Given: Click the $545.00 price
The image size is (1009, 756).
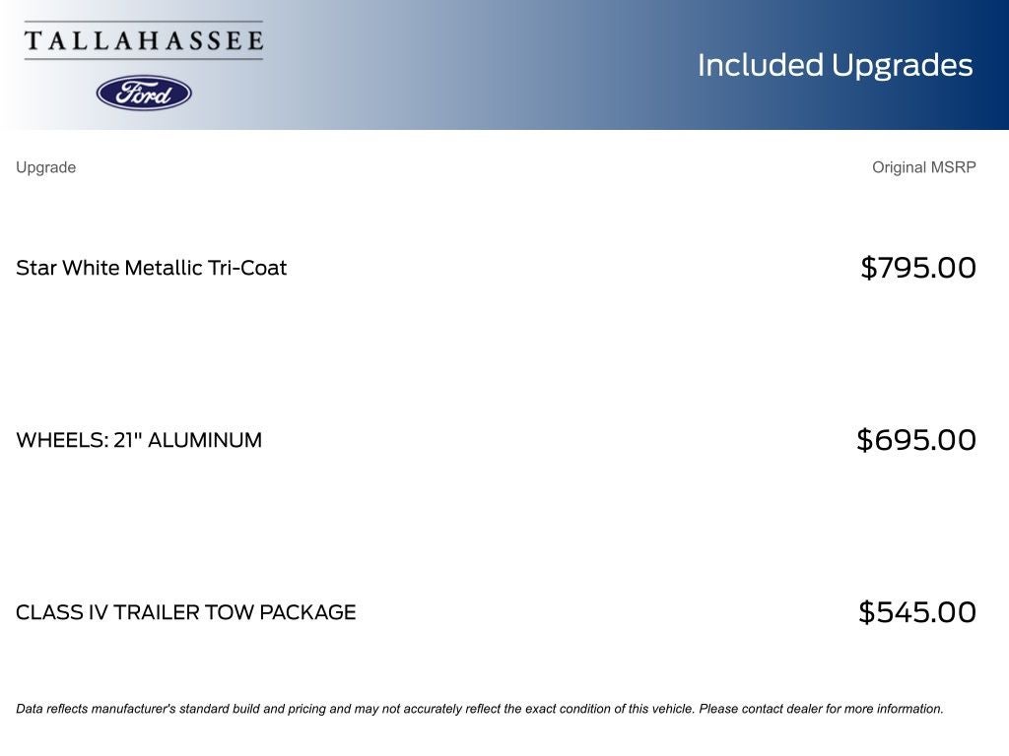Looking at the screenshot, I should (917, 612).
